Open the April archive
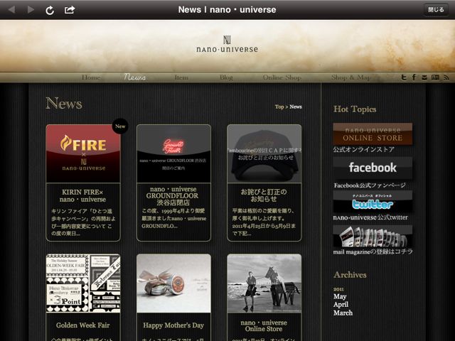The image size is (455, 341). tap(341, 305)
